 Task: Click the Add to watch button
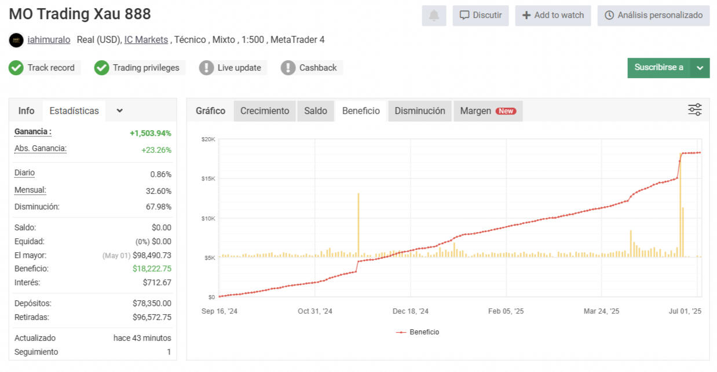pyautogui.click(x=553, y=16)
